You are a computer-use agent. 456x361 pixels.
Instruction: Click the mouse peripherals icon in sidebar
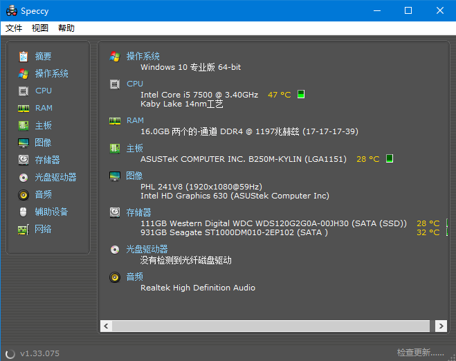pyautogui.click(x=24, y=212)
